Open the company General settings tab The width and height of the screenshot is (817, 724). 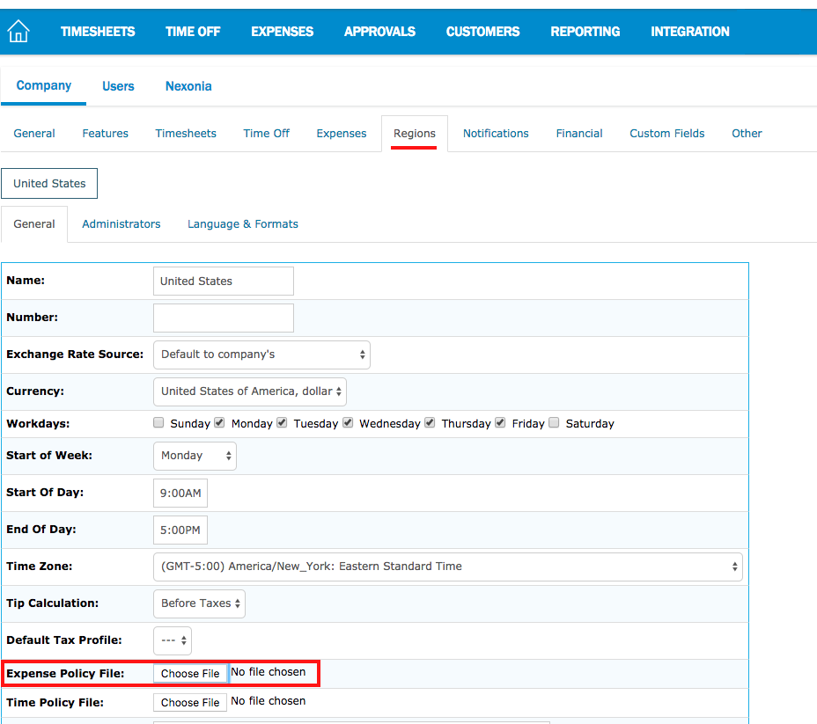pos(34,133)
